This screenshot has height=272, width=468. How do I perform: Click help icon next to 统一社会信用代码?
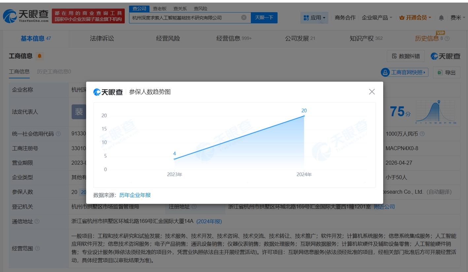point(58,134)
